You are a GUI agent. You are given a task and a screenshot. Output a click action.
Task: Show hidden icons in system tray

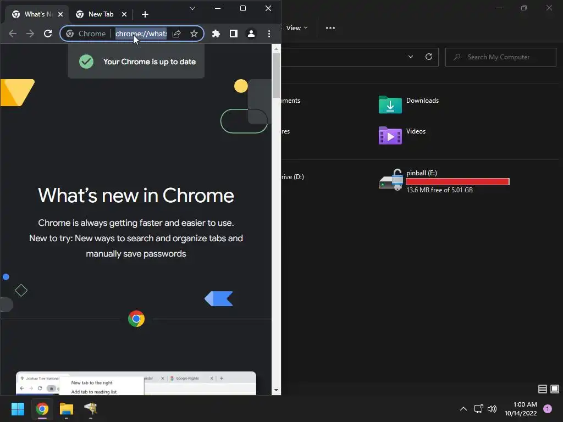click(x=463, y=409)
